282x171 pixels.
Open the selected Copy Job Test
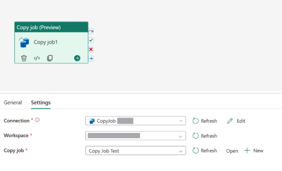(x=232, y=151)
